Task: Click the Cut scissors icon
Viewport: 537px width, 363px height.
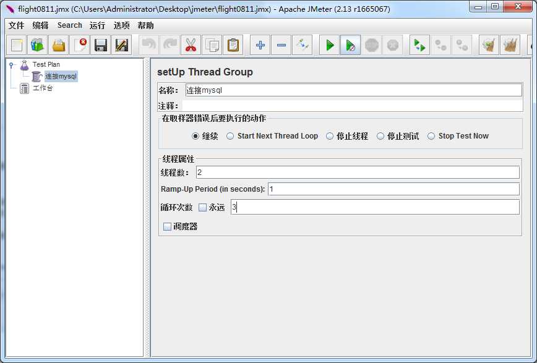Action: 191,45
